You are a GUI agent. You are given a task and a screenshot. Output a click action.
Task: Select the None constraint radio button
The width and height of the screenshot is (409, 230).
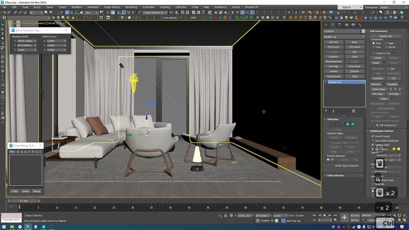pos(373,43)
